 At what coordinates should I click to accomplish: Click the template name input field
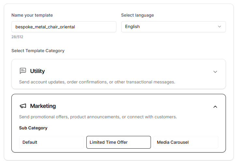(x=64, y=27)
